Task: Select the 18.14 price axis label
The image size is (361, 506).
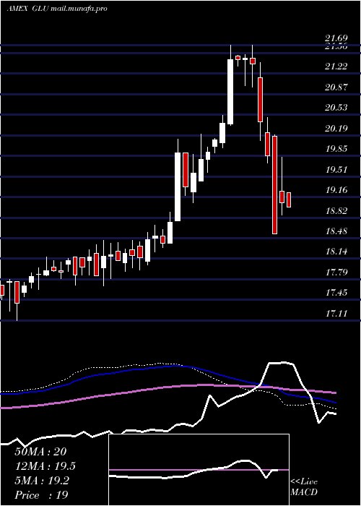Action: tap(336, 252)
